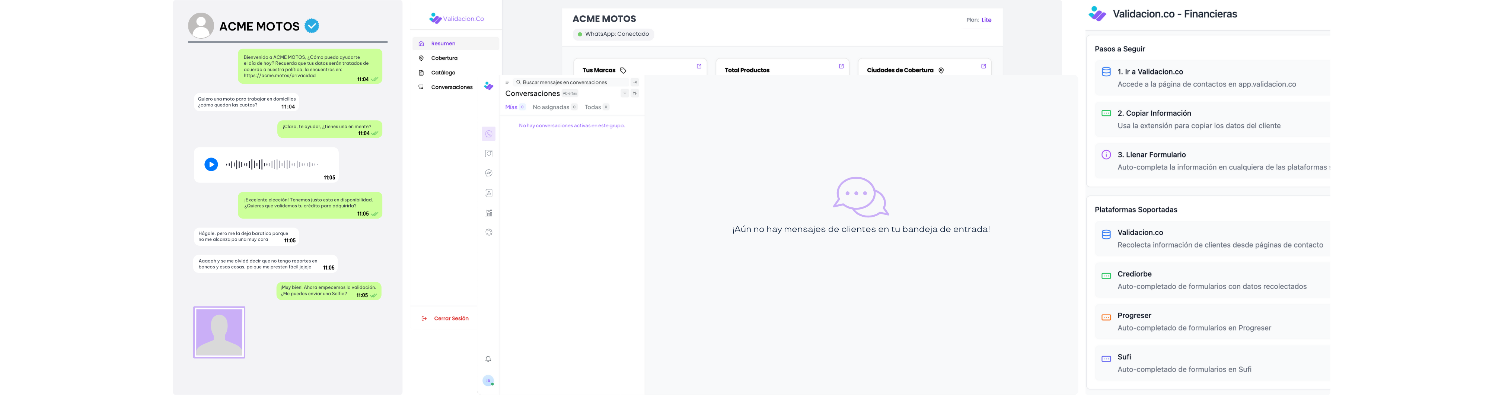Open the Ciudades de Cobertura card external link icon
The image size is (1489, 395).
[983, 67]
